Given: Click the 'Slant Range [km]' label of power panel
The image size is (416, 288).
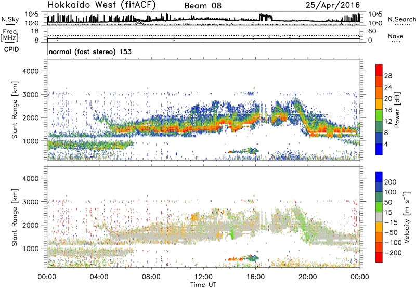Looking at the screenshot, I should 15,110.
